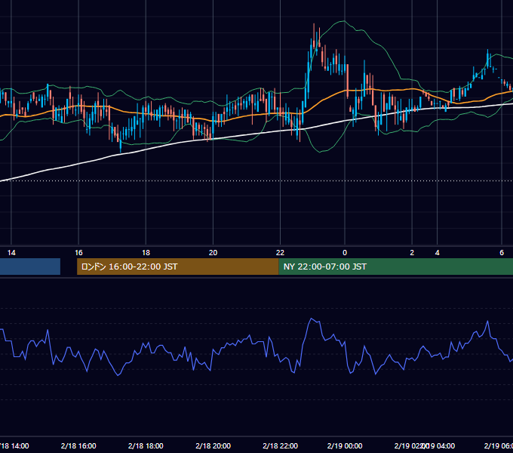Click the '2/18 16:00' date label
This screenshot has height=453, width=513.
(78, 445)
